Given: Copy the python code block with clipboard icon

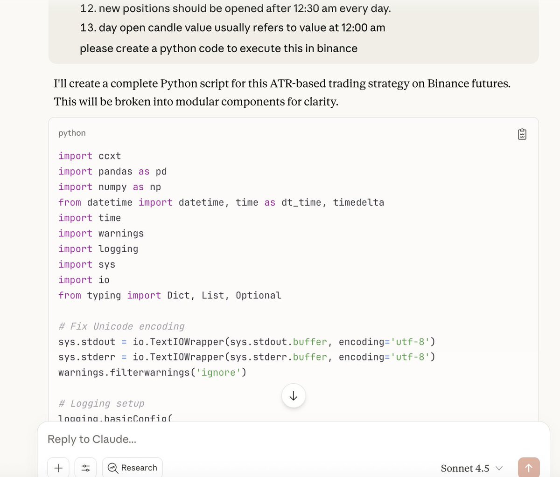Looking at the screenshot, I should (x=522, y=134).
